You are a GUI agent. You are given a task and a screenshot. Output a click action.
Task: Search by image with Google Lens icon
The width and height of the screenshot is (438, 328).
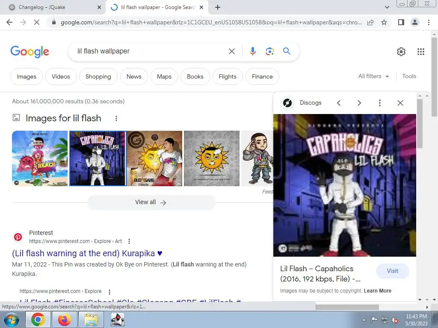coord(269,51)
